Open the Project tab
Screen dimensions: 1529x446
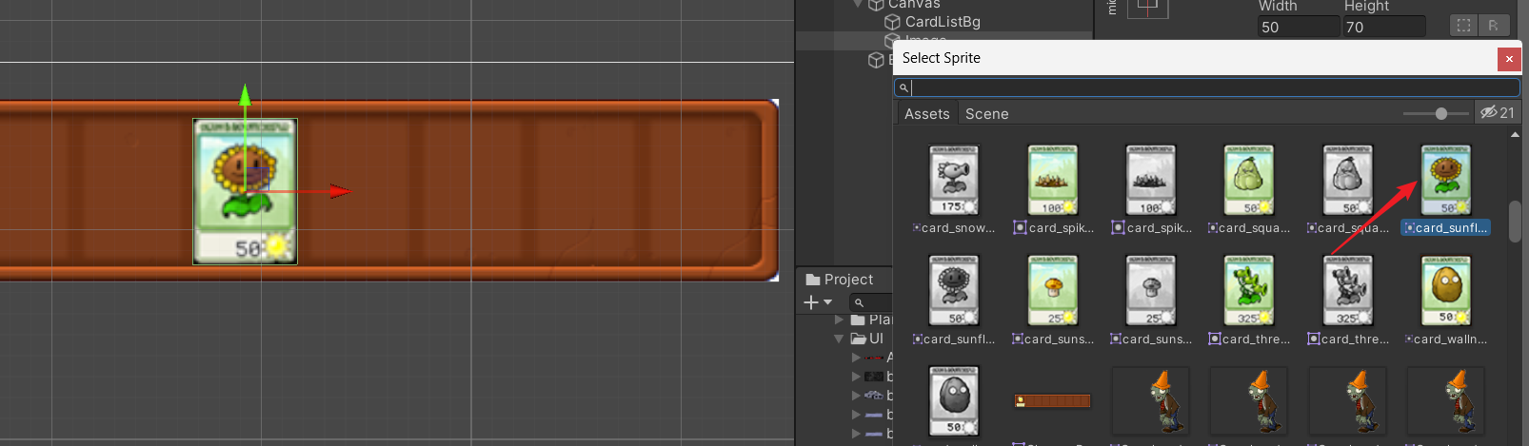(x=839, y=280)
